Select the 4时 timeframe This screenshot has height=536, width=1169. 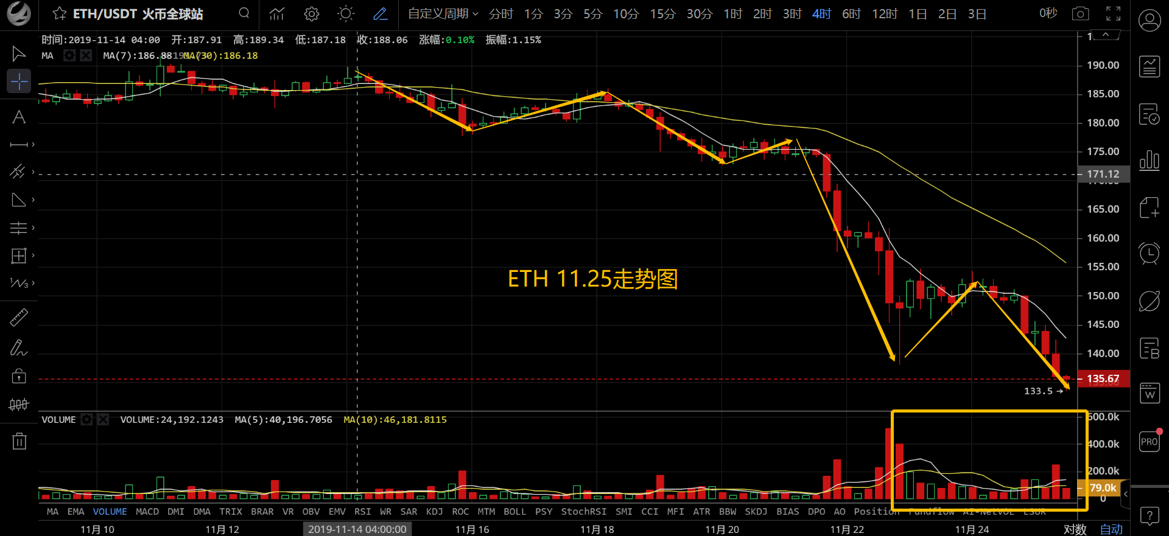click(821, 13)
